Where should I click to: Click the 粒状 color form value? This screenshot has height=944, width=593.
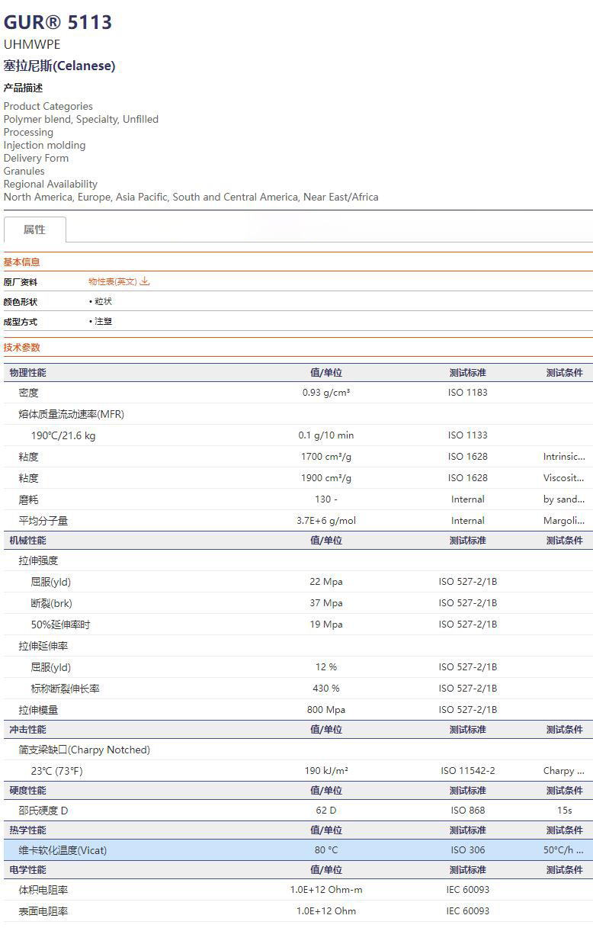click(103, 302)
